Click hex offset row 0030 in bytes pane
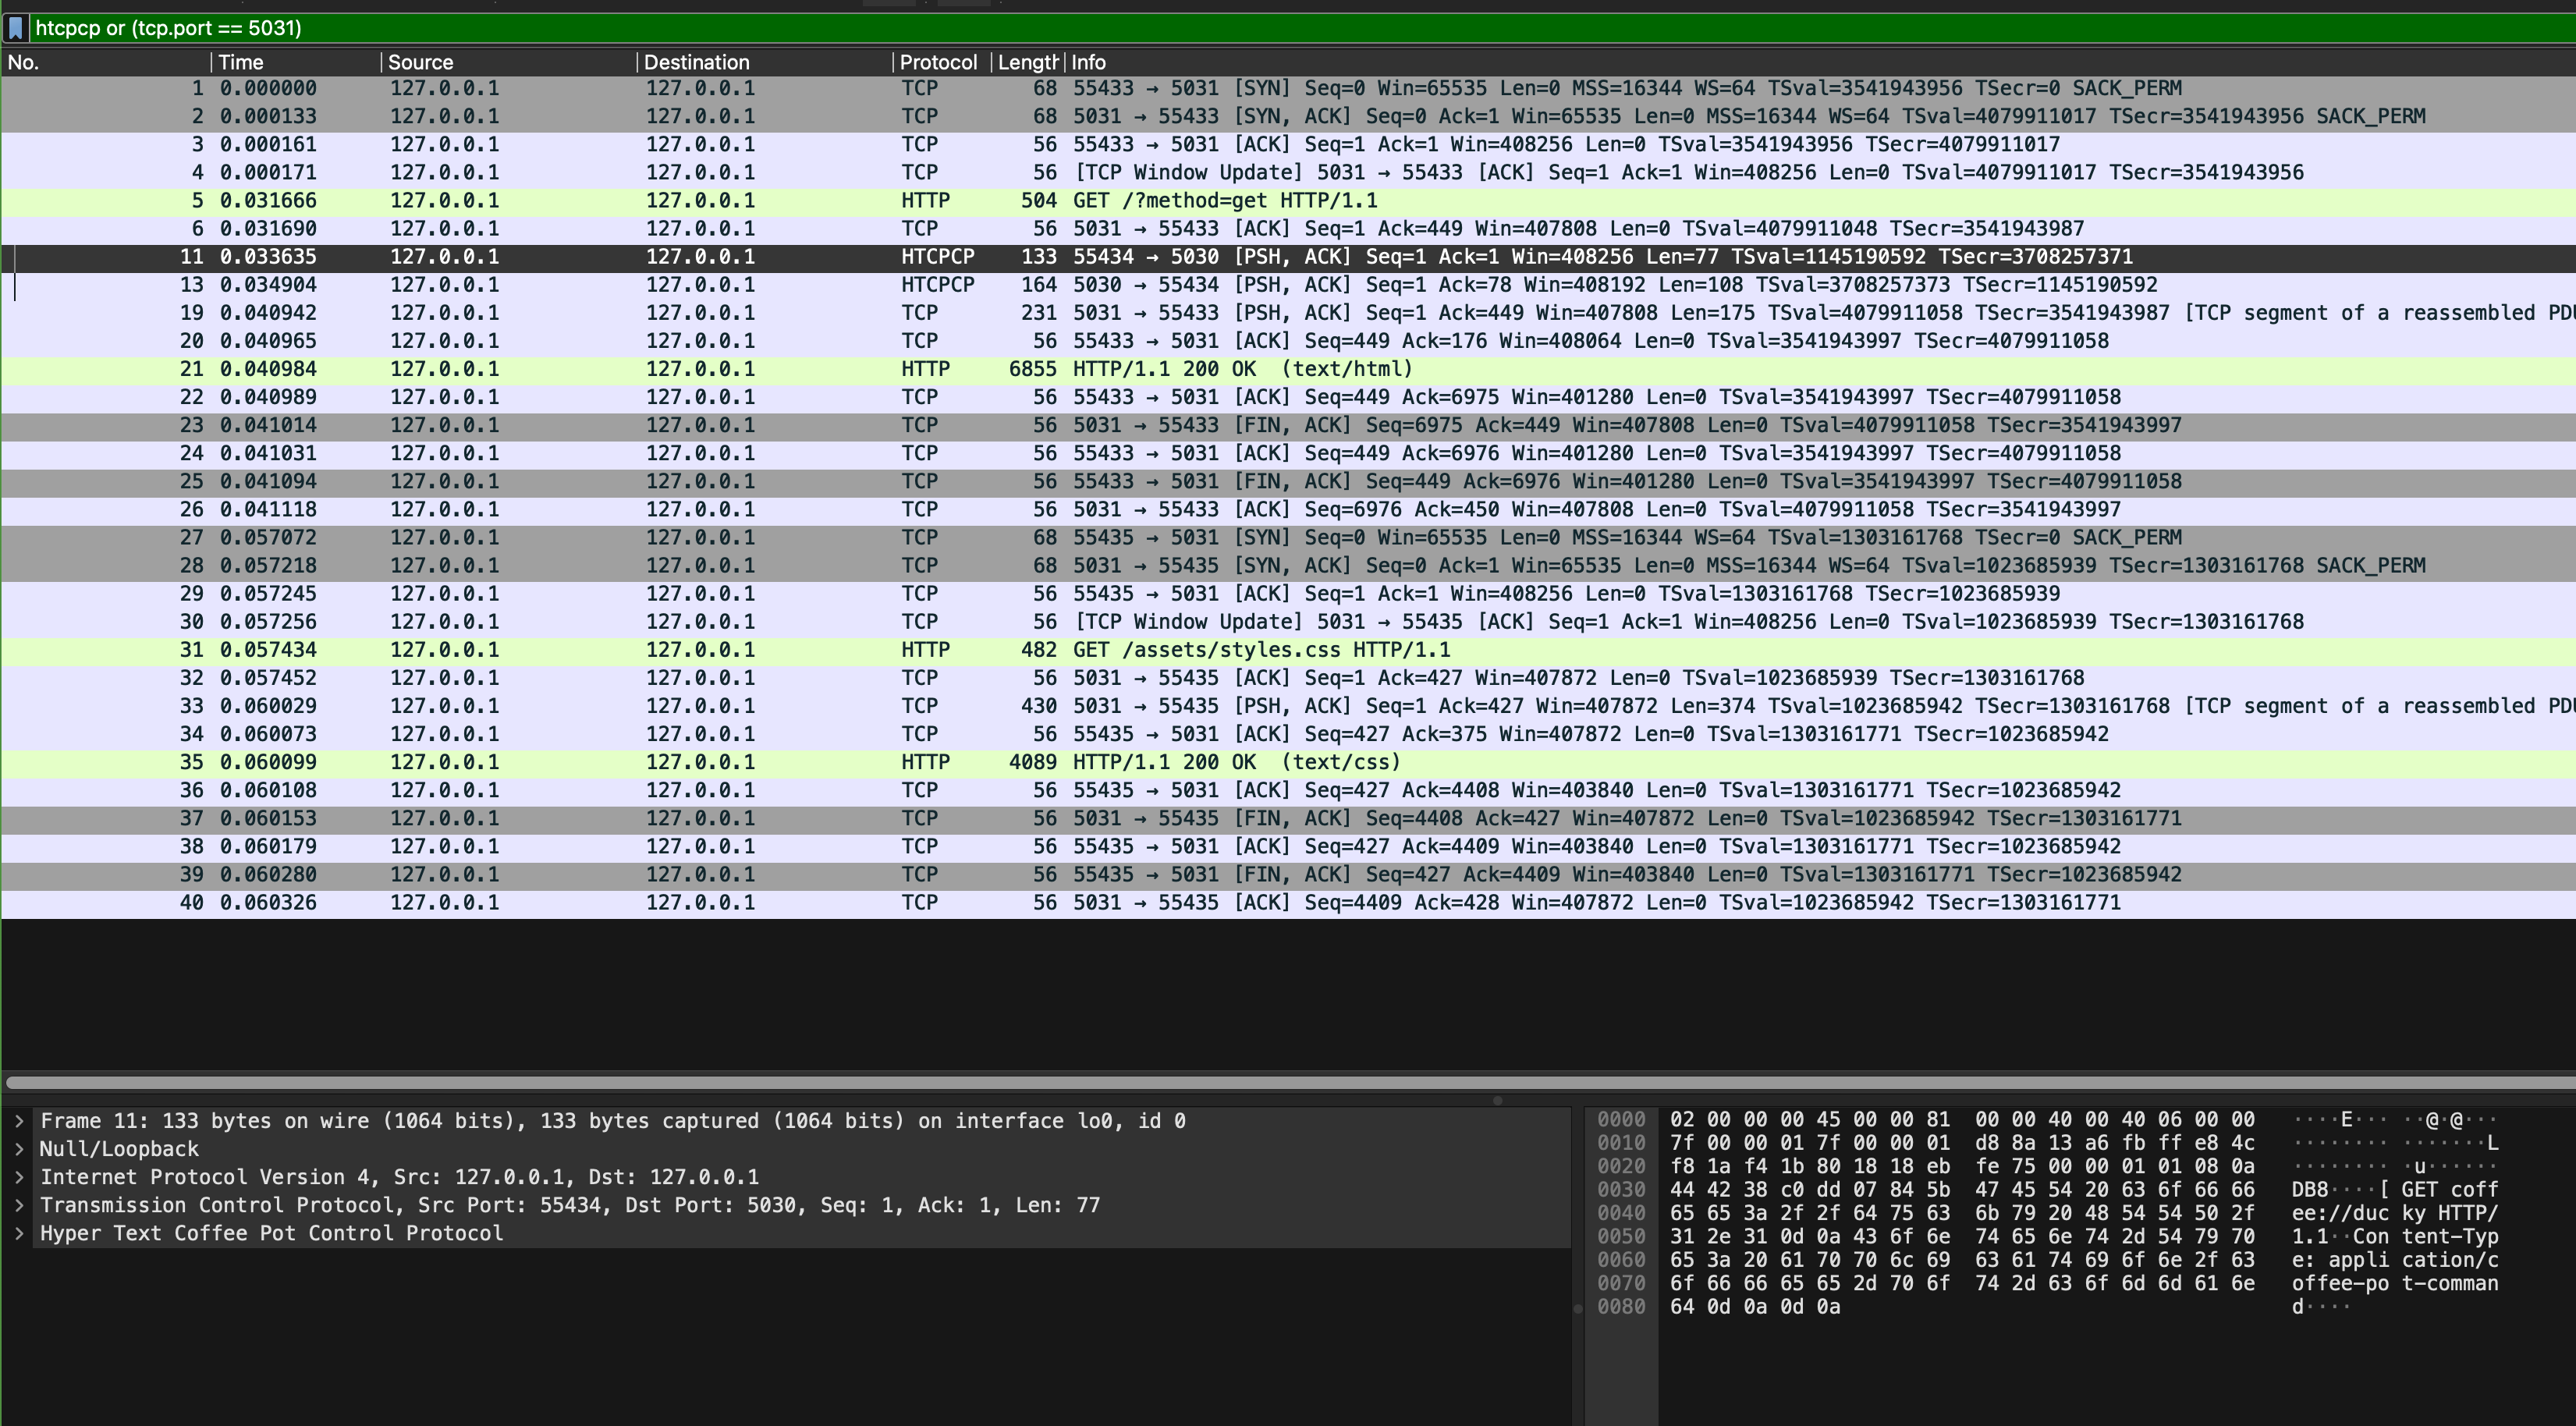The image size is (2576, 1426). [1621, 1190]
